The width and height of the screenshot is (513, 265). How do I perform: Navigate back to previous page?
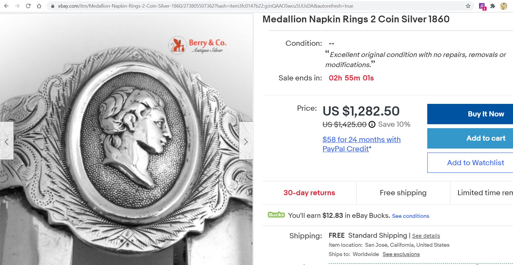point(6,6)
